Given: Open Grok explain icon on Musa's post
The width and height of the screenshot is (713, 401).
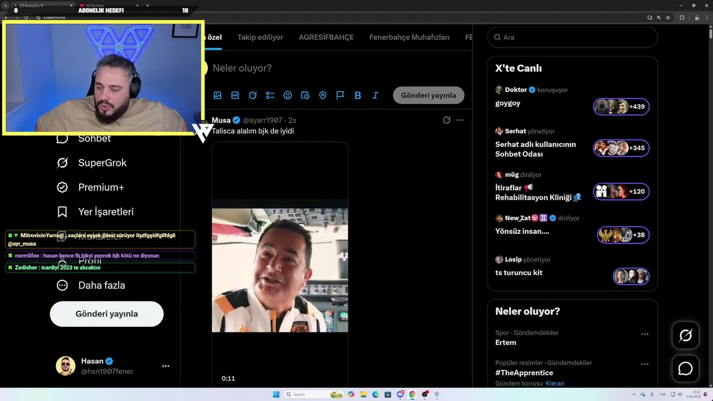Looking at the screenshot, I should [x=447, y=120].
